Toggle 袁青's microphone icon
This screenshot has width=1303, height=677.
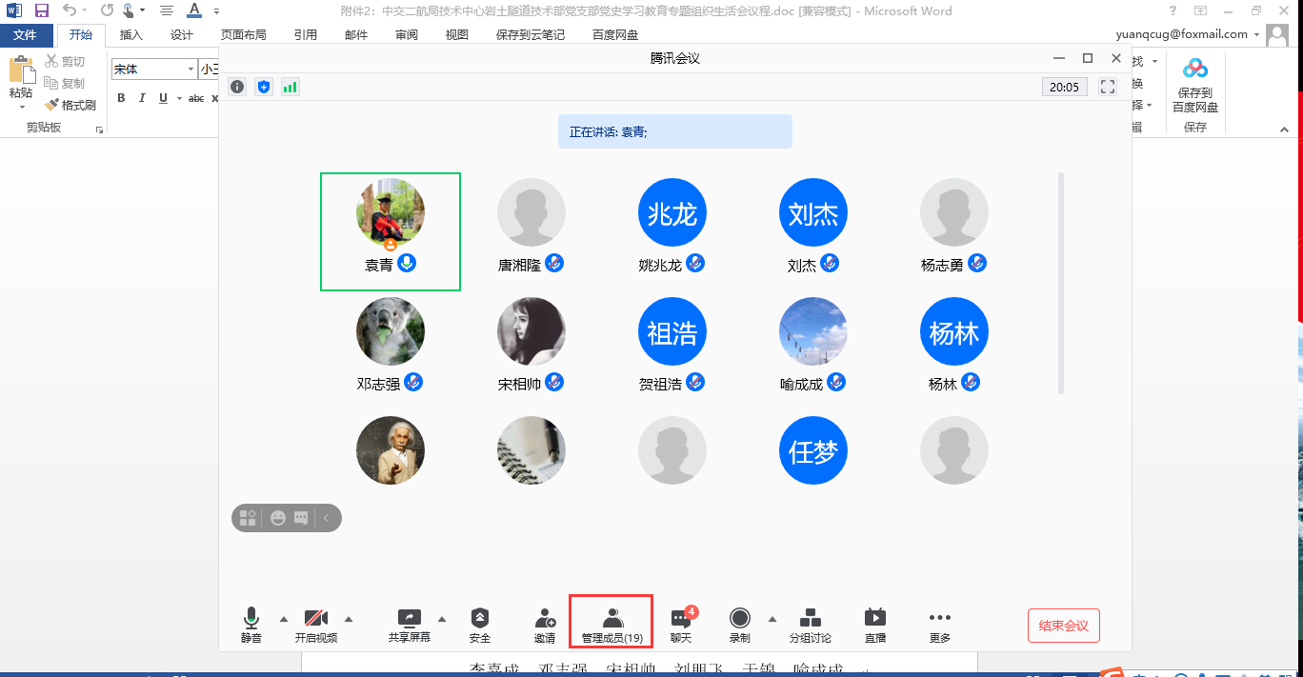407,264
